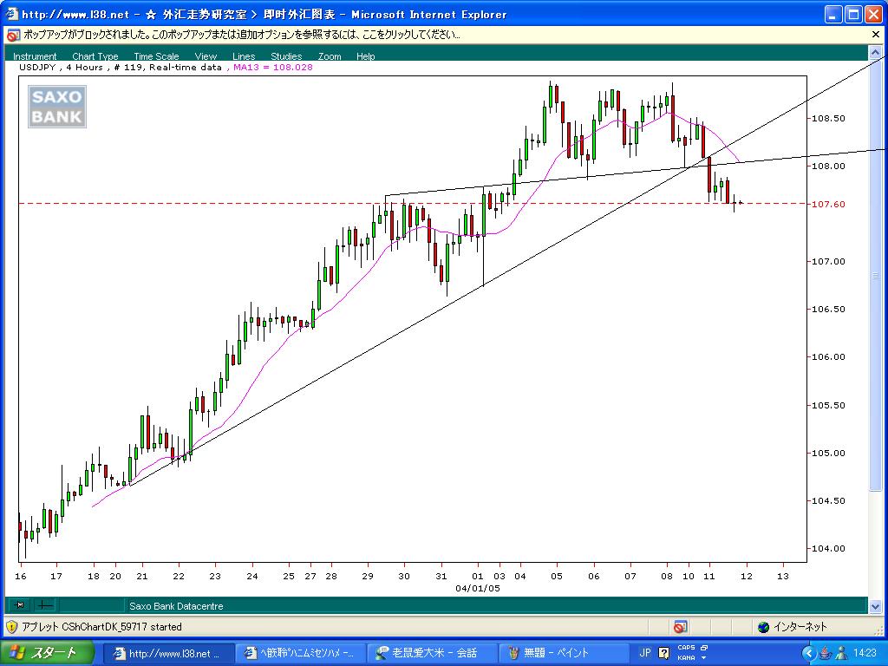The width and height of the screenshot is (888, 666).
Task: Toggle CAPS in the language bar
Action: pyautogui.click(x=686, y=647)
